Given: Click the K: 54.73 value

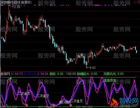Looking at the screenshot, I should tap(17, 74).
